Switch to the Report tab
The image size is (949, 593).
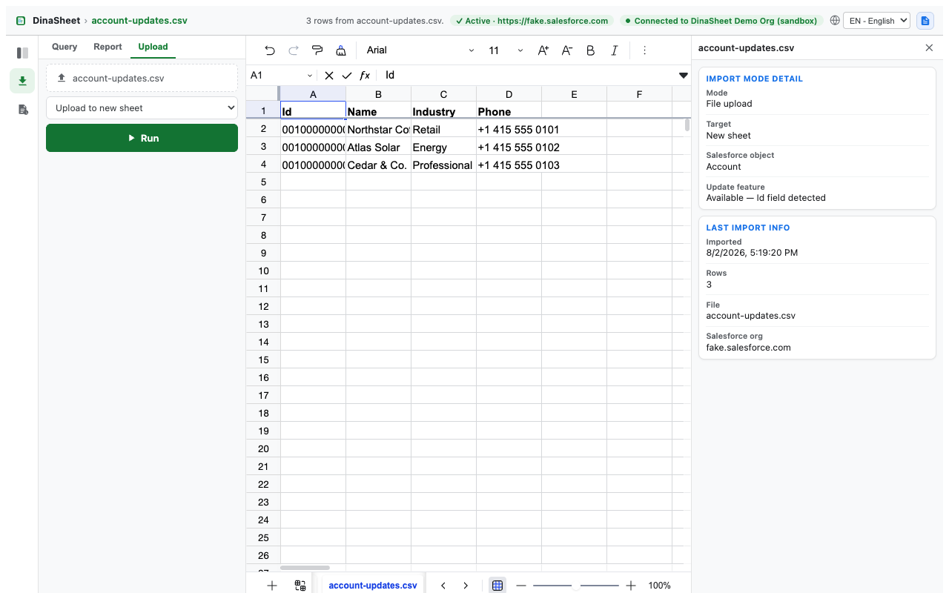tap(108, 47)
